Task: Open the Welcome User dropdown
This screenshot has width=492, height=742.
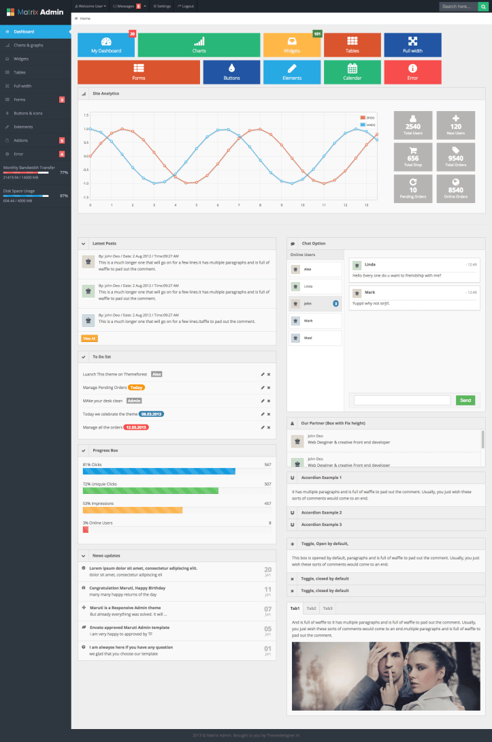Action: coord(91,5)
